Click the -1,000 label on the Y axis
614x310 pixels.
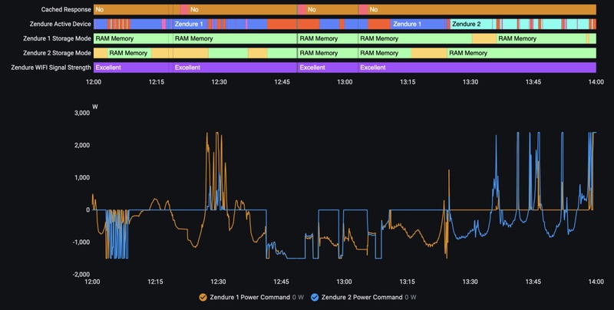(81, 242)
